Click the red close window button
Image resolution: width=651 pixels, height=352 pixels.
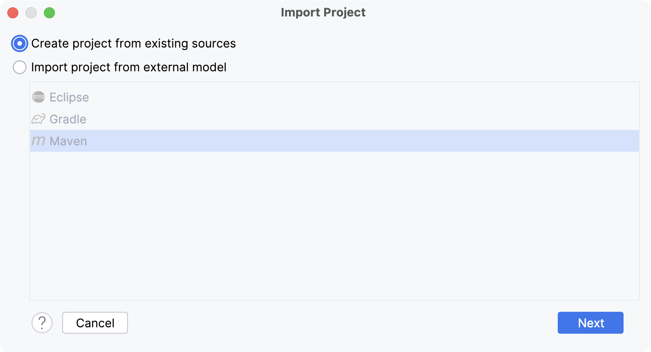(x=12, y=12)
